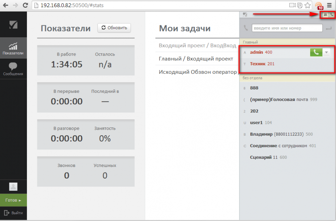Viewport: 336px width, 221px height.
Task: Switch to the phone/calls view icon
Action: 331,15
